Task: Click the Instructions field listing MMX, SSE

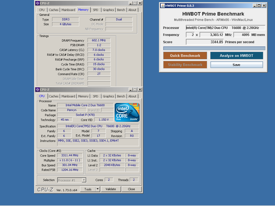Action: coord(98,142)
